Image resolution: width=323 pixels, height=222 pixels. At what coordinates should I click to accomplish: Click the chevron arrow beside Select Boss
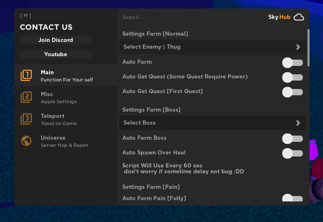(298, 123)
